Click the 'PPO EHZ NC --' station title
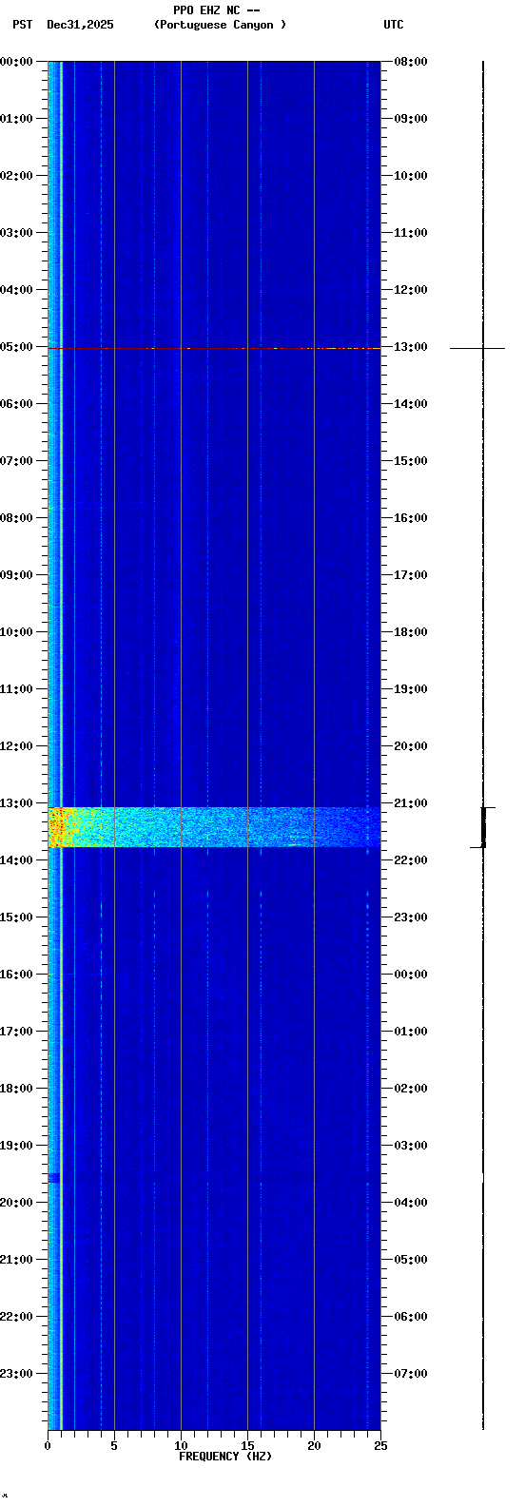Screen dimensions: 525x1506 click(x=216, y=10)
